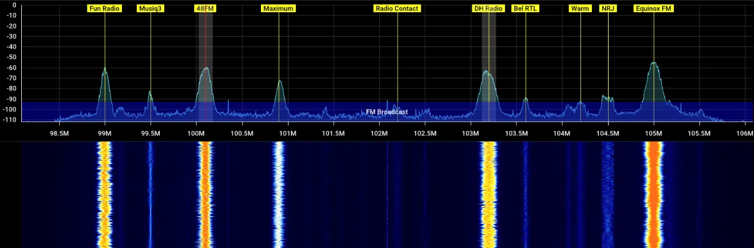This screenshot has height=248, width=754.
Task: Select the DH Radio bookmark label
Action: click(488, 9)
